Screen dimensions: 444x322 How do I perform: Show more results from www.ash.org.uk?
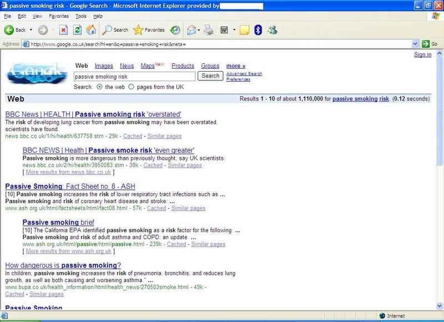pos(69,251)
